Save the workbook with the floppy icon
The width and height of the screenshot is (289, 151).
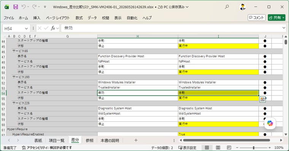[x=16, y=7]
